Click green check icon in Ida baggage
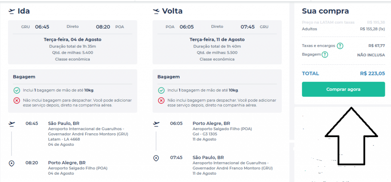391x182 pixels. pyautogui.click(x=17, y=90)
